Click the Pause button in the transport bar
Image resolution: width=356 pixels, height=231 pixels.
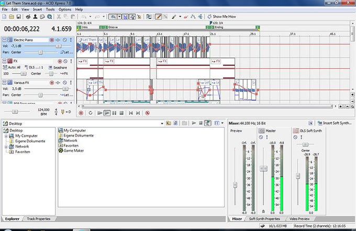[115, 113]
